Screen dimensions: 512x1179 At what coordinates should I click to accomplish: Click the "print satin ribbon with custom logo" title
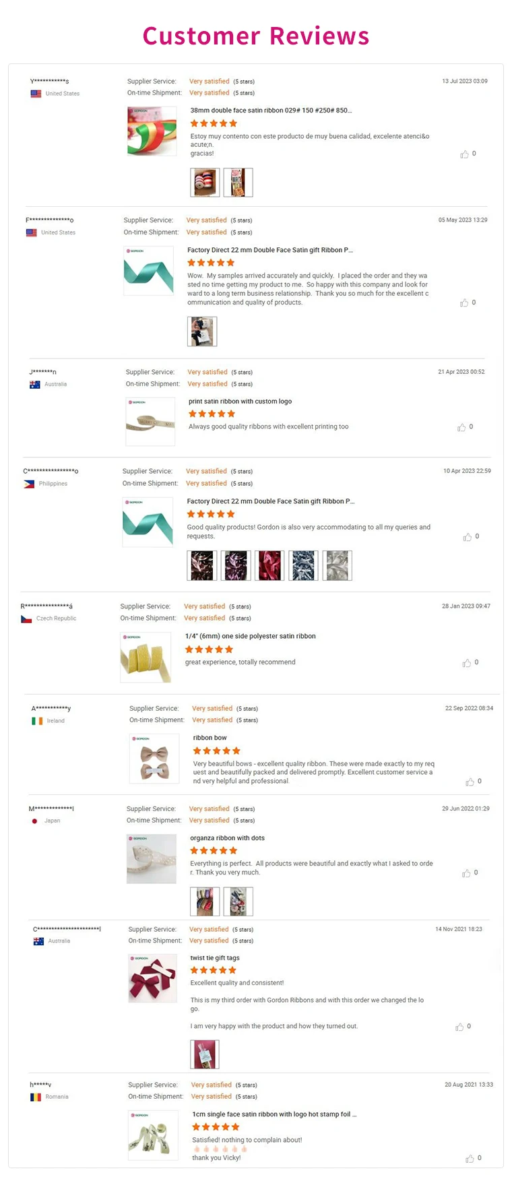240,402
